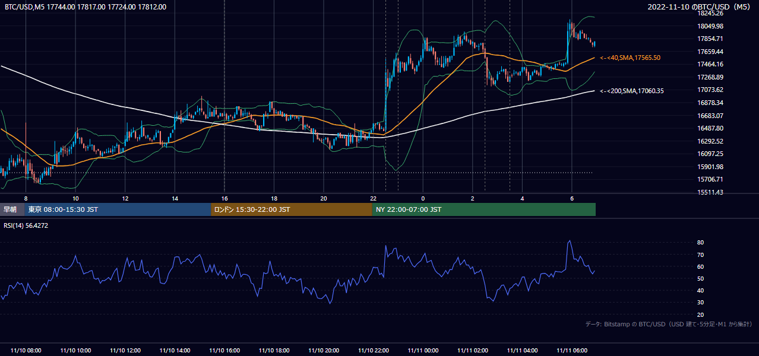Click price axis label 17464.16
Viewport: 759px width, 356px height.
click(x=711, y=64)
